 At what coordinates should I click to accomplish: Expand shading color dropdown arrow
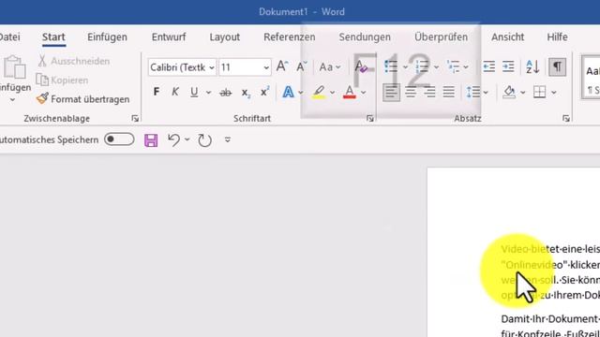[x=523, y=93]
